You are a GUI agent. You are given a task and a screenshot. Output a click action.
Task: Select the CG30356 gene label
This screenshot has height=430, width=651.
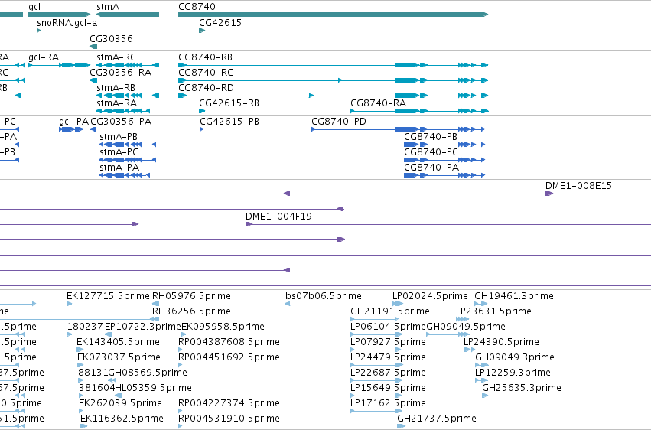111,38
